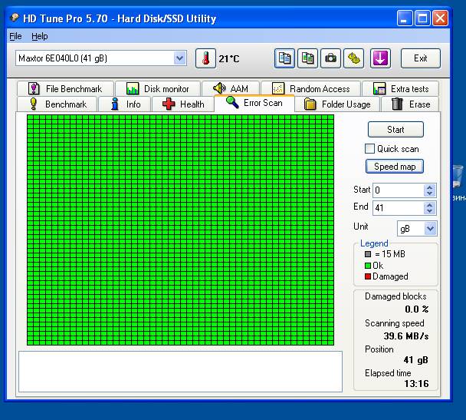Screen dimensions: 466x420
Task: Decrease the Start value spinner down
Action: [x=429, y=193]
